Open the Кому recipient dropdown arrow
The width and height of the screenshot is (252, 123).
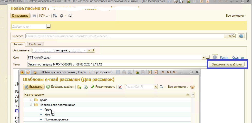pos(204,58)
